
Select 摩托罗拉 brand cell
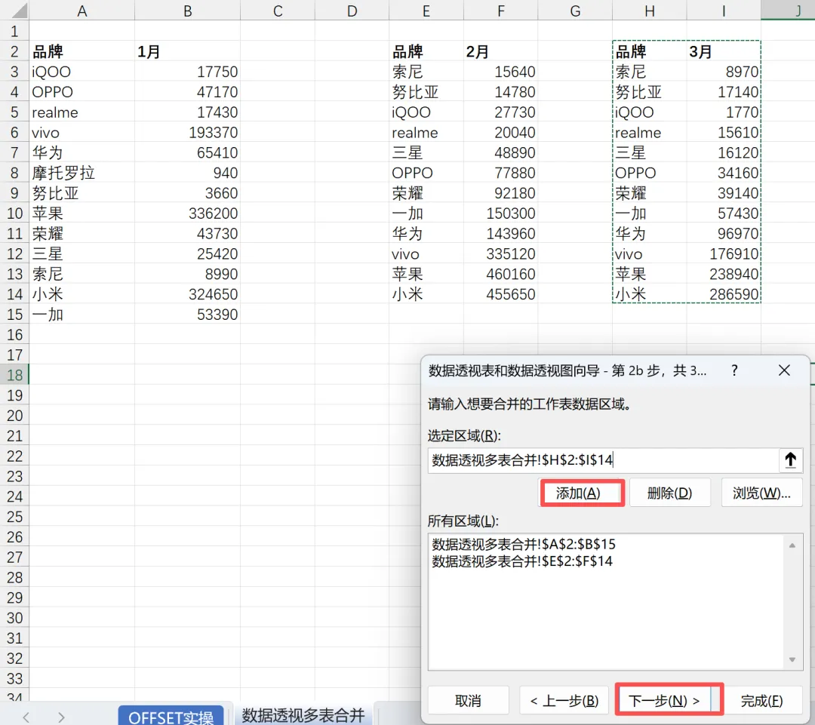pos(81,173)
